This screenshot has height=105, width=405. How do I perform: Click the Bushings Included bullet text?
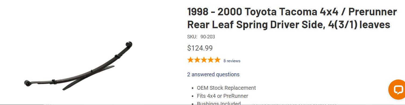click(219, 103)
